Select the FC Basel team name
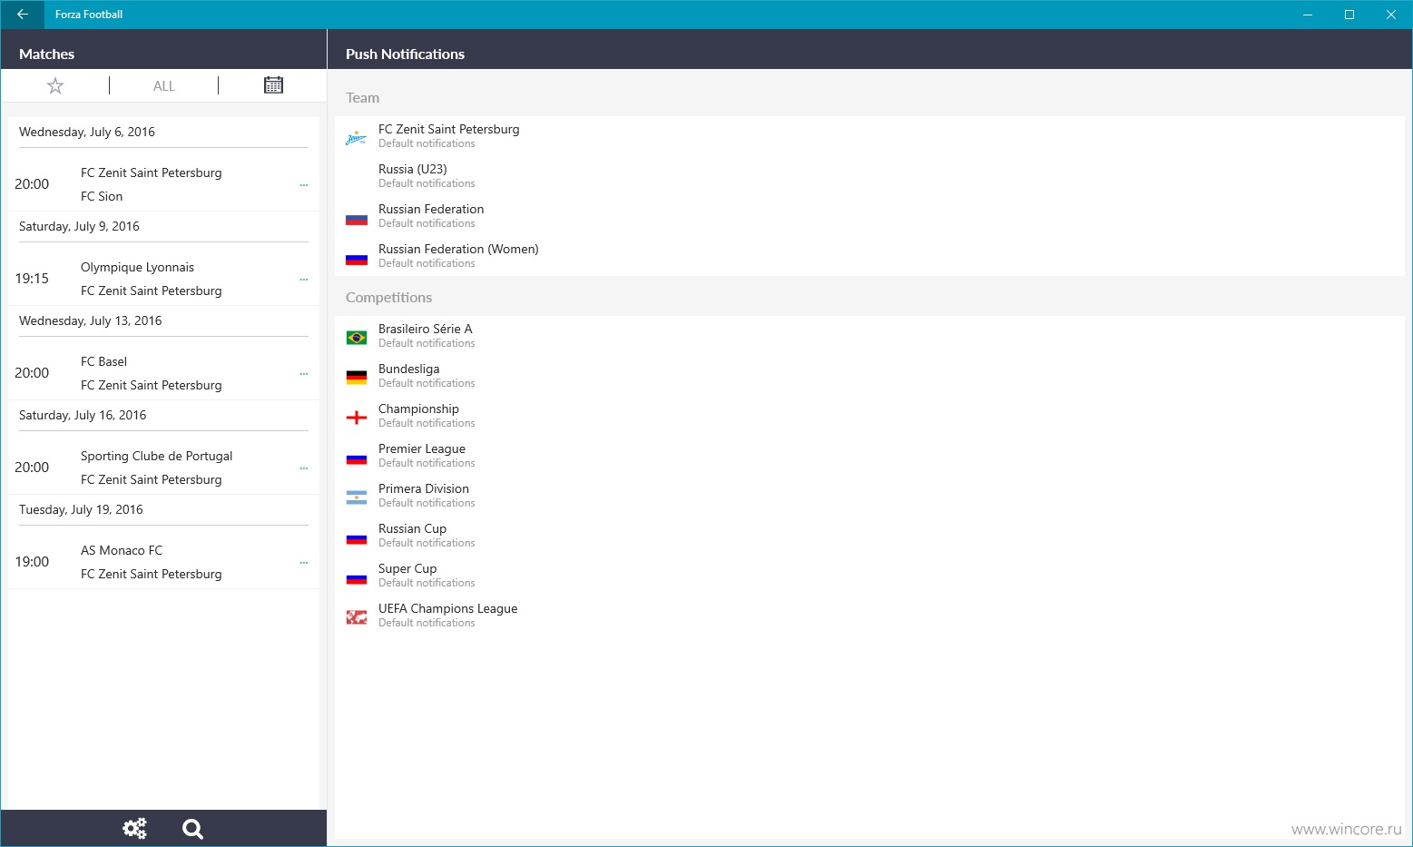Screen dimensions: 1413x847 point(103,361)
